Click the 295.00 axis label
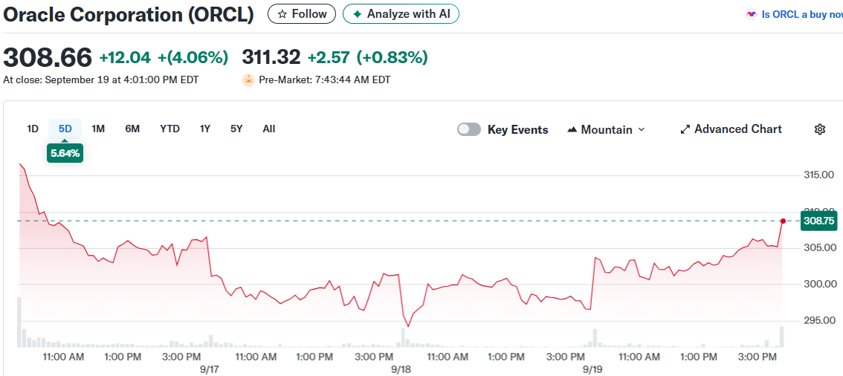 tap(818, 321)
